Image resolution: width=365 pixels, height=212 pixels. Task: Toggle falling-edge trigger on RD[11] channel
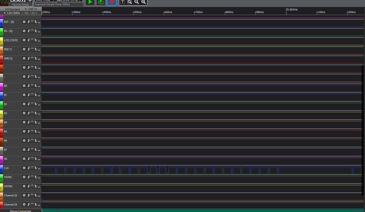click(x=35, y=49)
